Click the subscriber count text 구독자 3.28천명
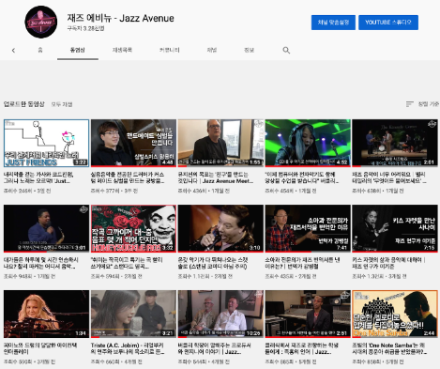The image size is (440, 369). [x=85, y=28]
